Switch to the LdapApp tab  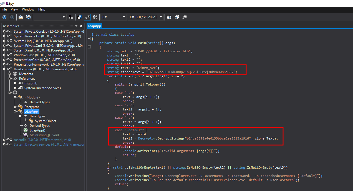[94, 26]
